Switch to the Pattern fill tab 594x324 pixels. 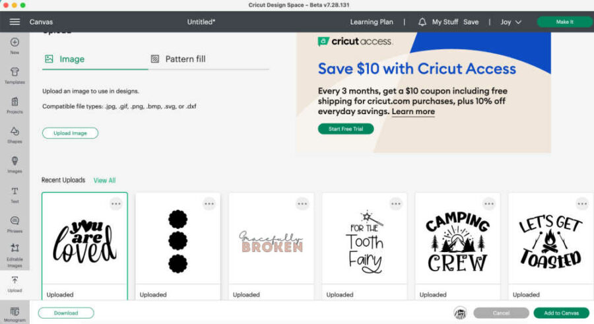pos(178,59)
